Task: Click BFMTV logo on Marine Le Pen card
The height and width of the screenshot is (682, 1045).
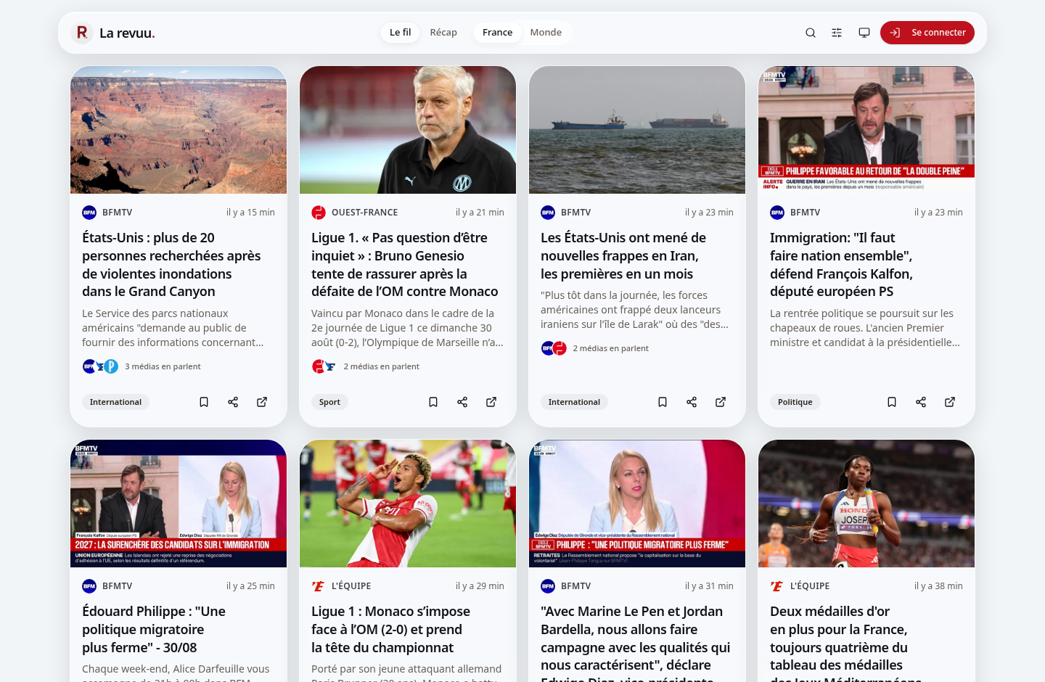Action: pyautogui.click(x=548, y=586)
